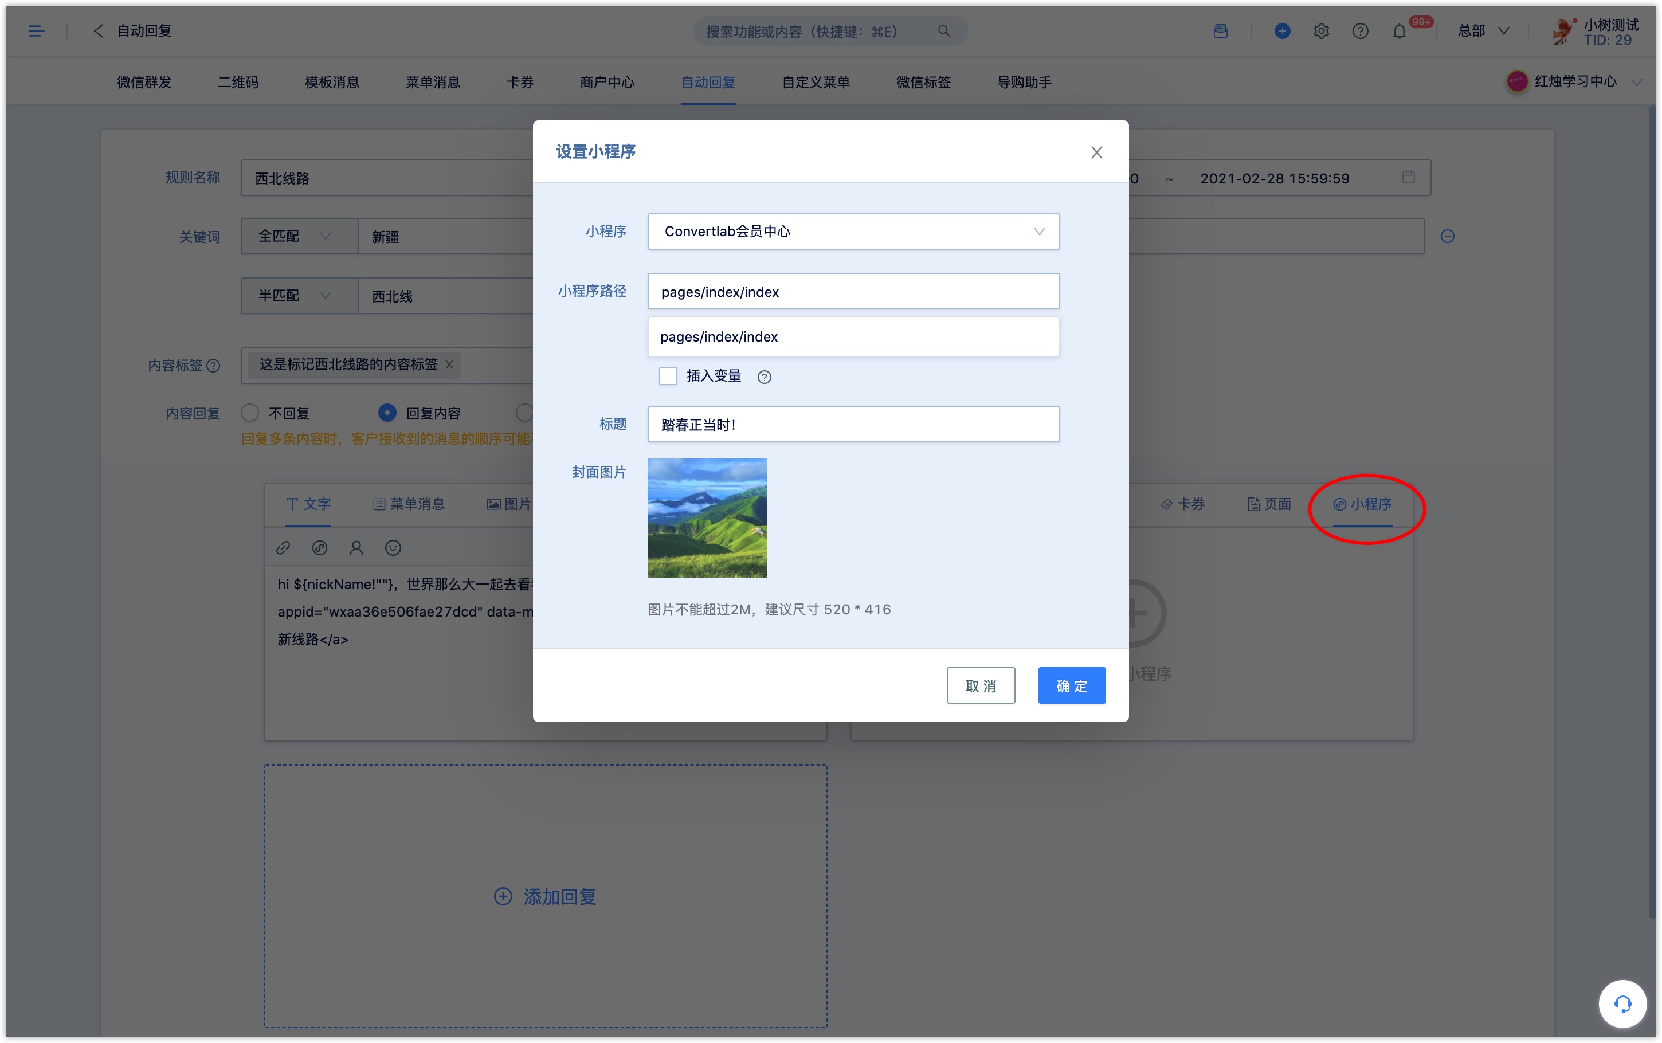Screen dimensions: 1662x1043
Task: Click the 小树测试 user avatar
Action: pyautogui.click(x=1562, y=31)
